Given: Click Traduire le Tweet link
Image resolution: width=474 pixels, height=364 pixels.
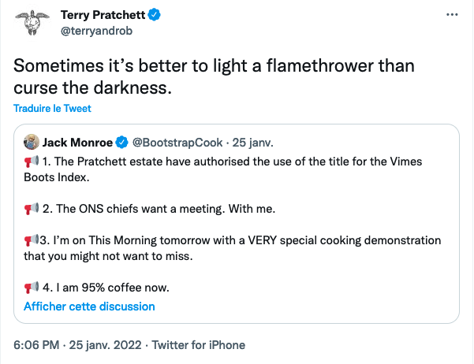Looking at the screenshot, I should 52,108.
